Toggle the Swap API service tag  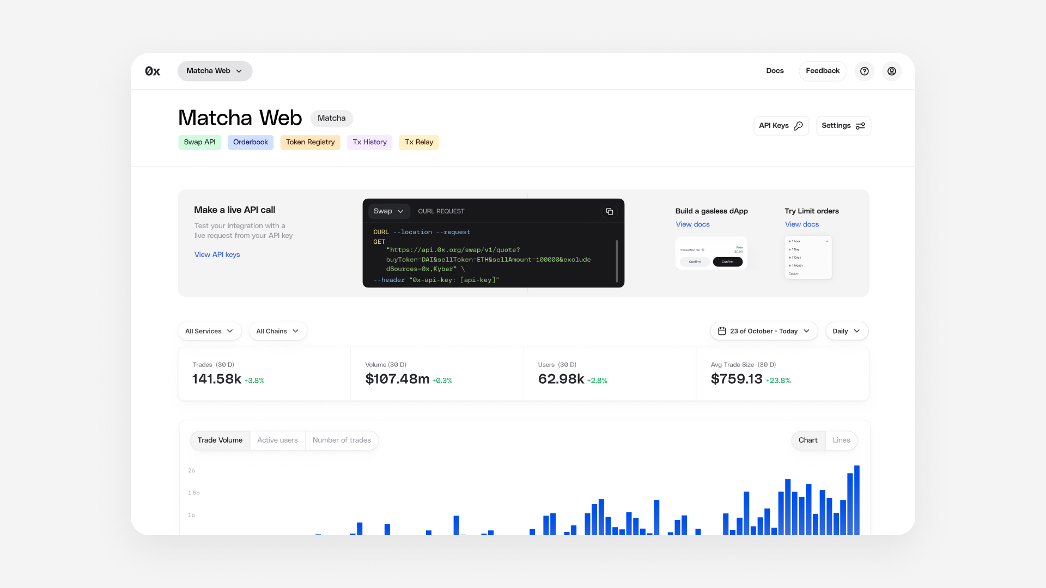[199, 142]
